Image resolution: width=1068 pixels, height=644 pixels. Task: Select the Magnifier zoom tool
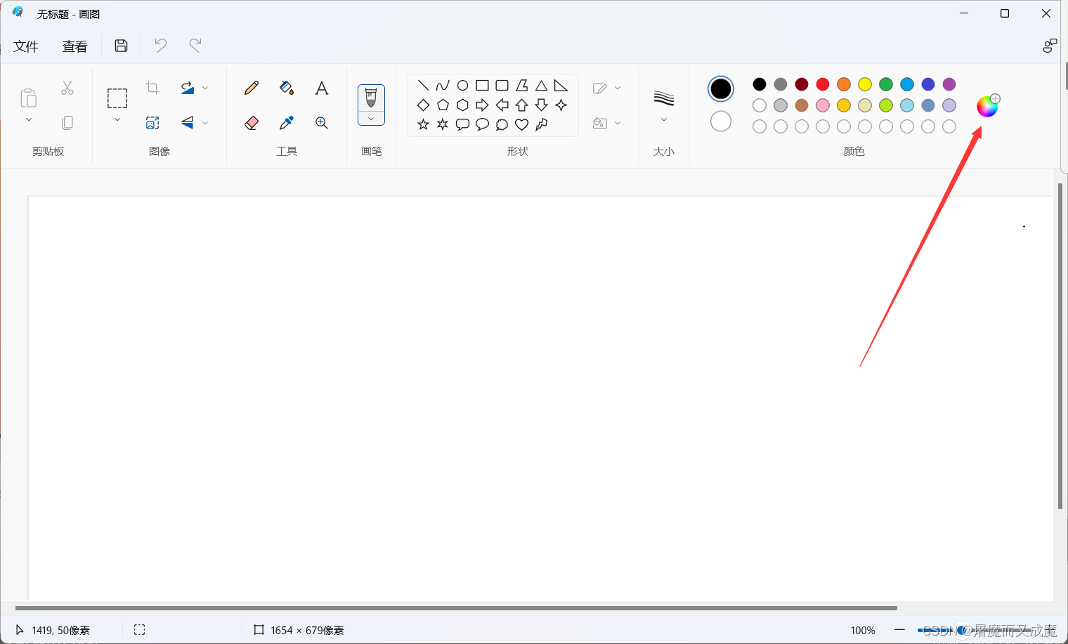(322, 123)
